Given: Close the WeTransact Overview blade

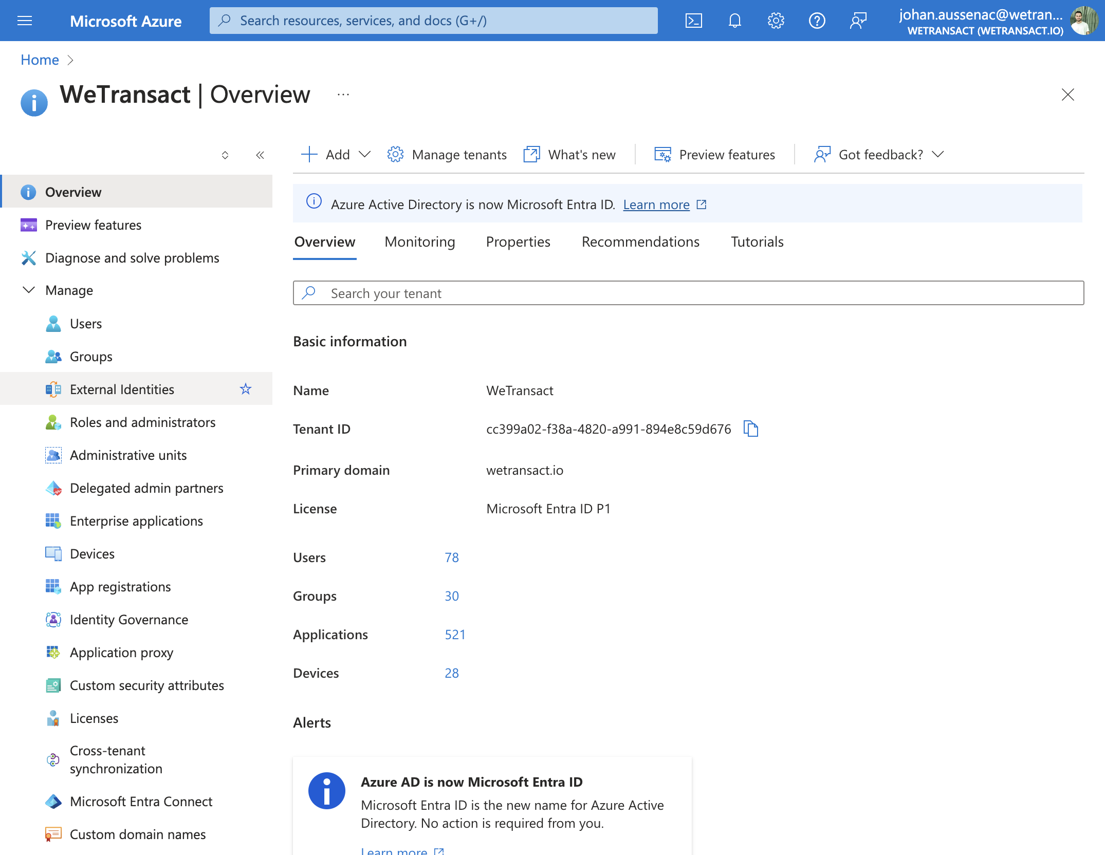Looking at the screenshot, I should tap(1068, 95).
